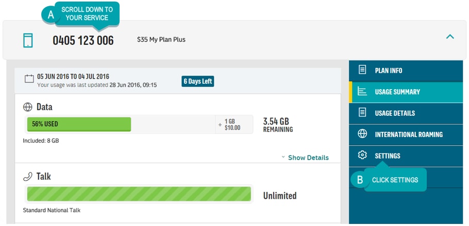Click the calendar icon beside billing dates

coord(29,79)
